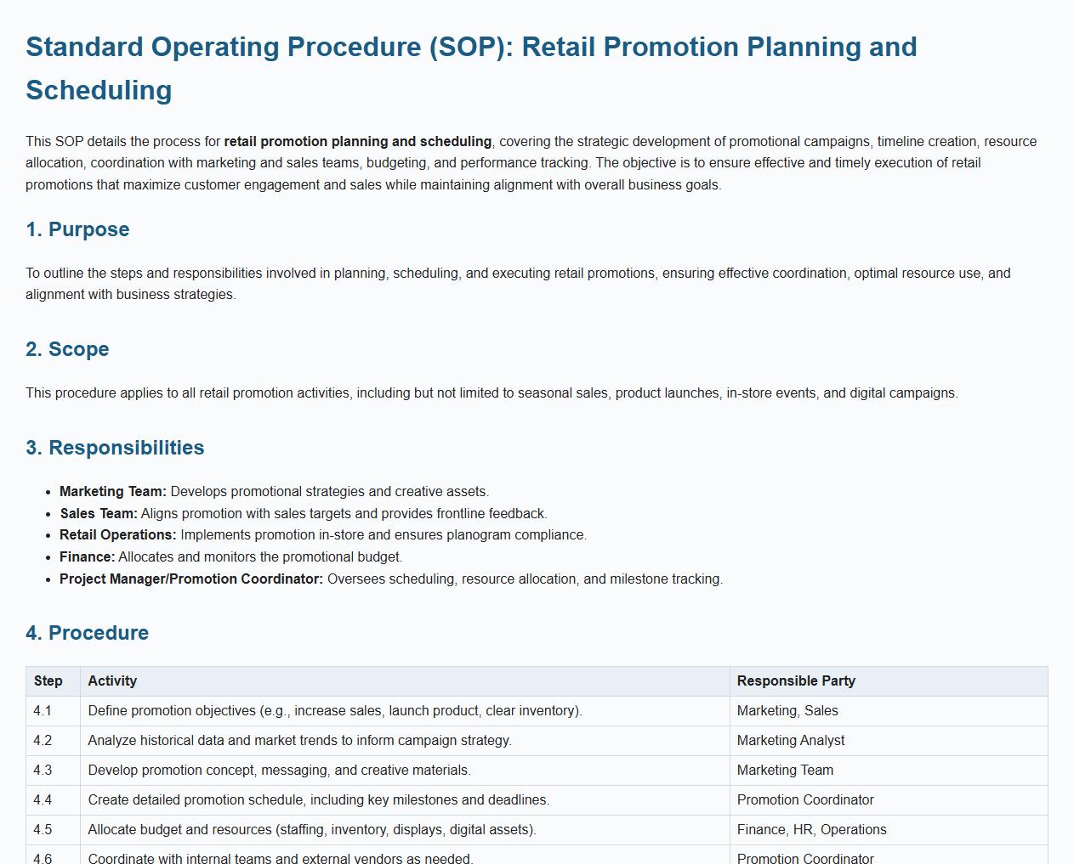Select the 'Marketing Analyst' table cell

(791, 741)
